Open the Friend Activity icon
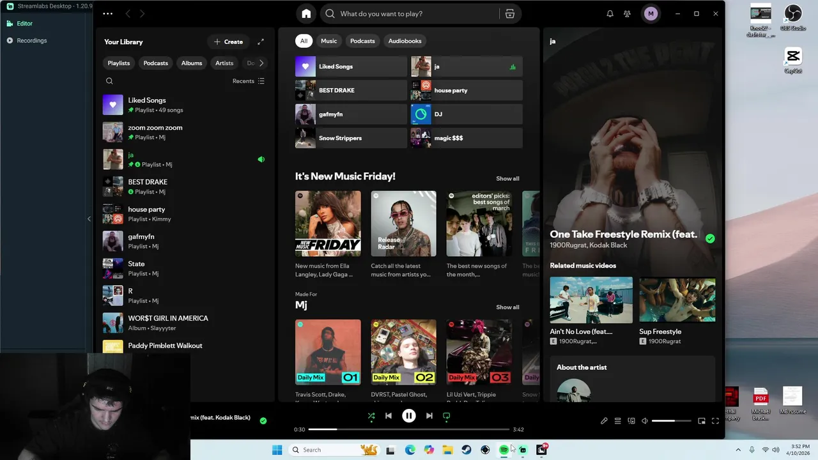This screenshot has height=460, width=818. pos(627,13)
